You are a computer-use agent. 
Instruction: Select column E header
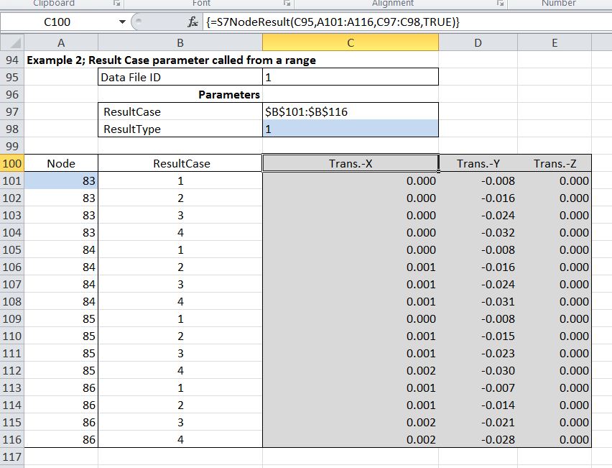[x=554, y=43]
